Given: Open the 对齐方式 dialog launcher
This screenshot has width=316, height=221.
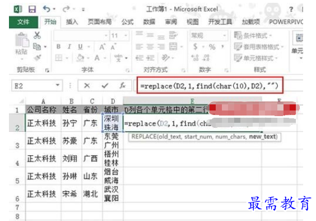Looking at the screenshot, I should pos(183,70).
